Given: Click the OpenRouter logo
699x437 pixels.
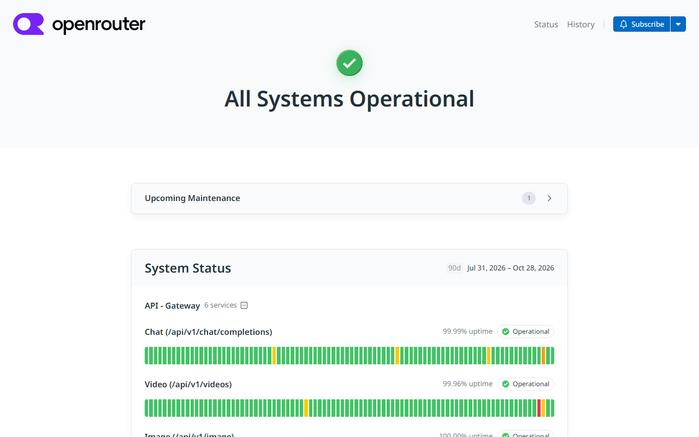Looking at the screenshot, I should click(x=79, y=24).
